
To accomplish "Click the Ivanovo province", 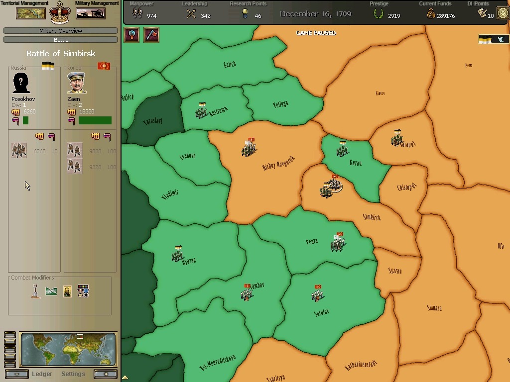I will click(x=188, y=156).
